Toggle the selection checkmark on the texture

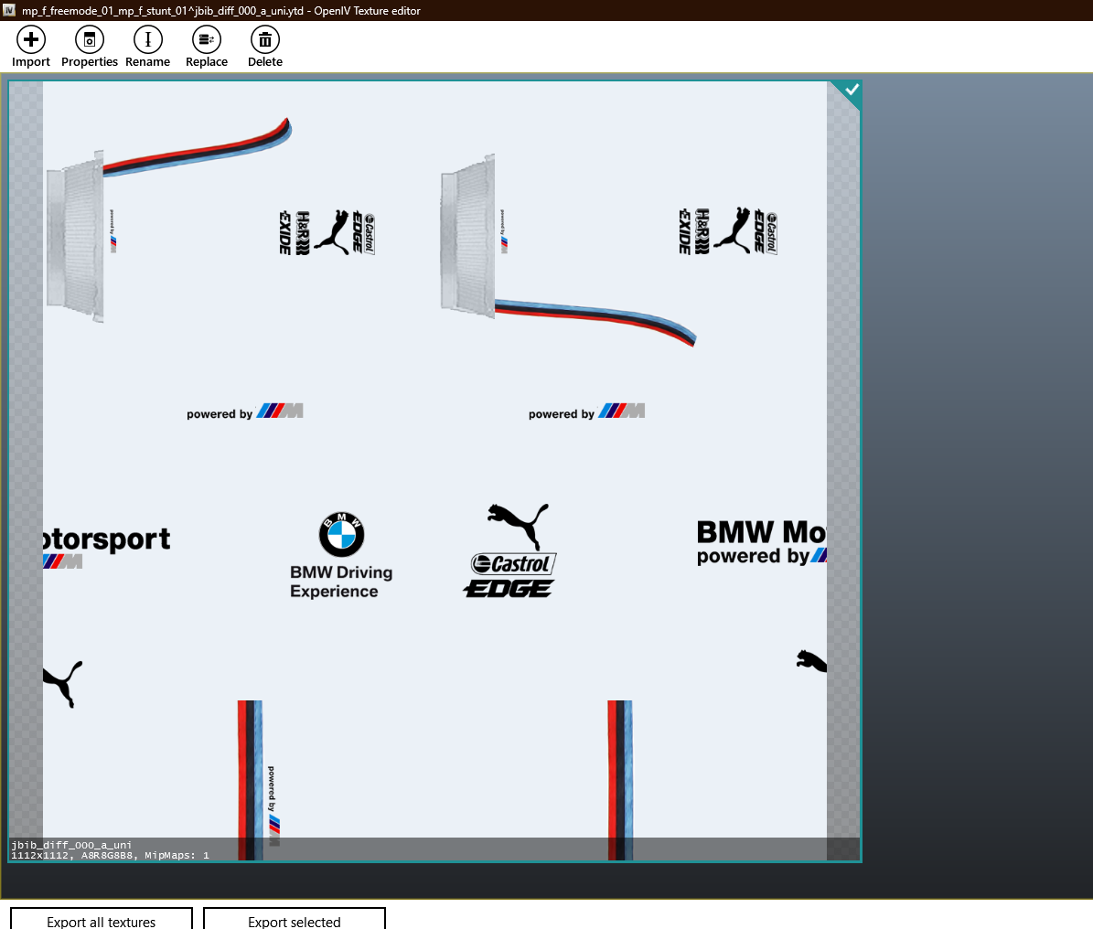[852, 90]
